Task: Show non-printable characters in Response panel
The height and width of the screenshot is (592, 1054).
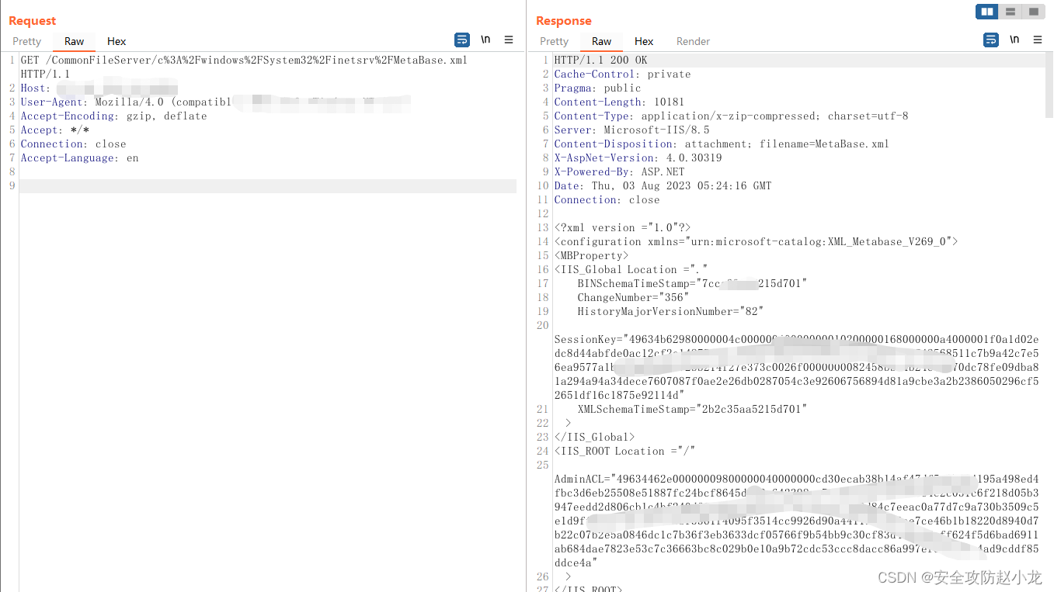Action: (1014, 40)
